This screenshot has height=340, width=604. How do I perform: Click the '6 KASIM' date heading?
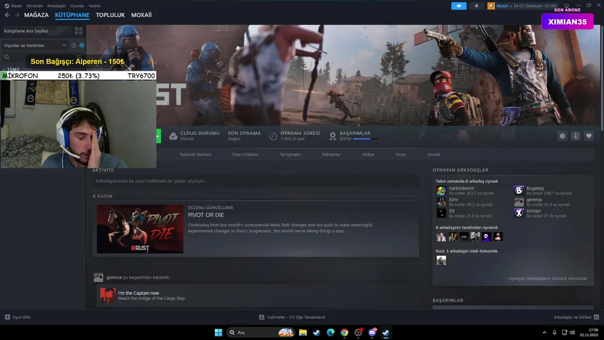[102, 196]
